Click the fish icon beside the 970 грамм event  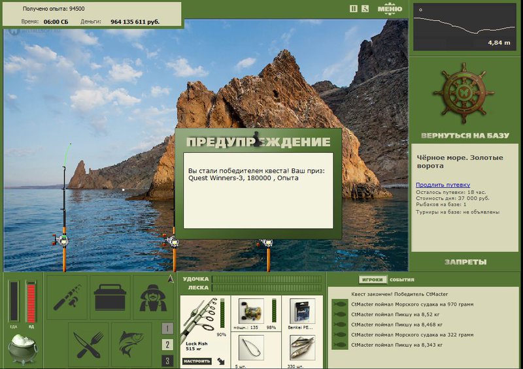339,304
